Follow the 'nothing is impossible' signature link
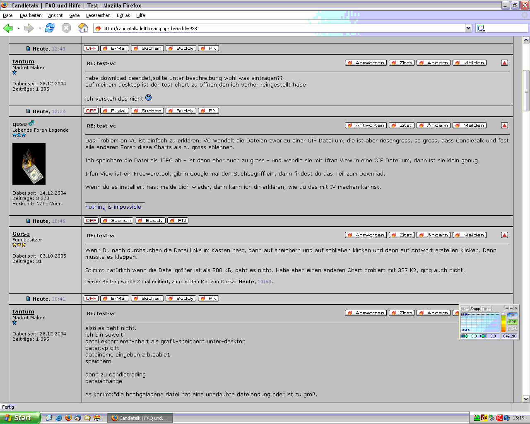This screenshot has height=424, width=530. coord(113,207)
